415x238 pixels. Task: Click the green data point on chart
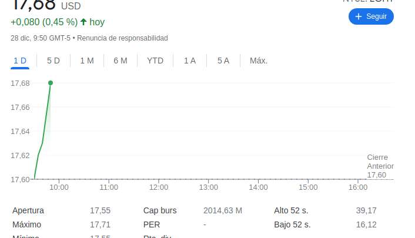(x=51, y=83)
